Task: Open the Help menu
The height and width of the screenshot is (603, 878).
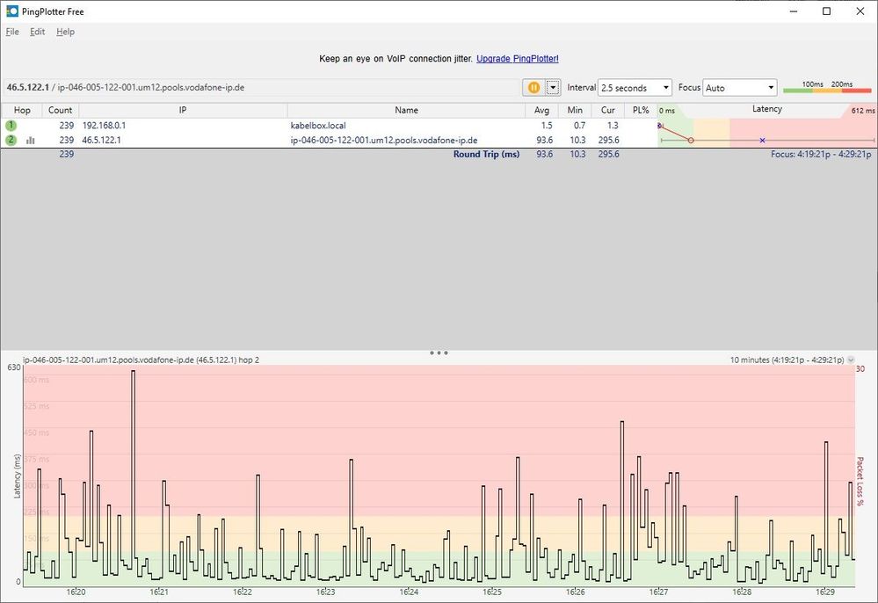Action: (x=66, y=32)
